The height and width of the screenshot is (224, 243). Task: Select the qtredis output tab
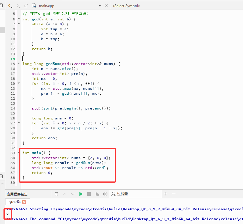click(x=15, y=202)
